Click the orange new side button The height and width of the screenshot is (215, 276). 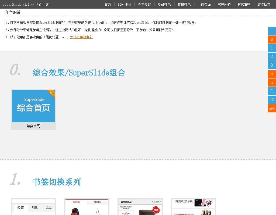pos(272,108)
